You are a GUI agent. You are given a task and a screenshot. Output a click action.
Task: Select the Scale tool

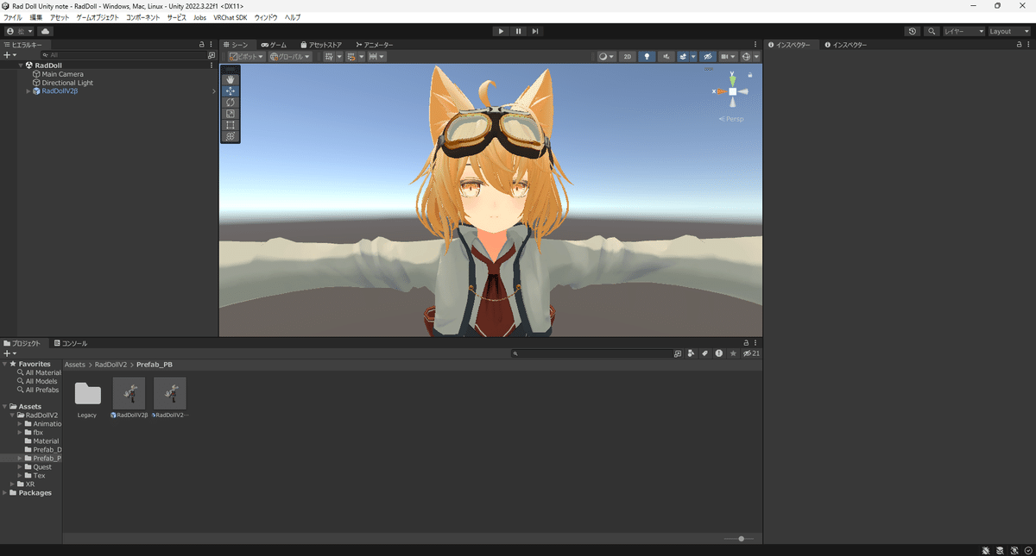coord(231,113)
